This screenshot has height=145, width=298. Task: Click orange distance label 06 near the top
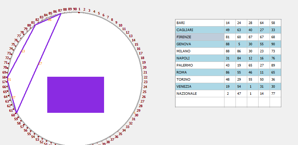click(x=50, y=20)
